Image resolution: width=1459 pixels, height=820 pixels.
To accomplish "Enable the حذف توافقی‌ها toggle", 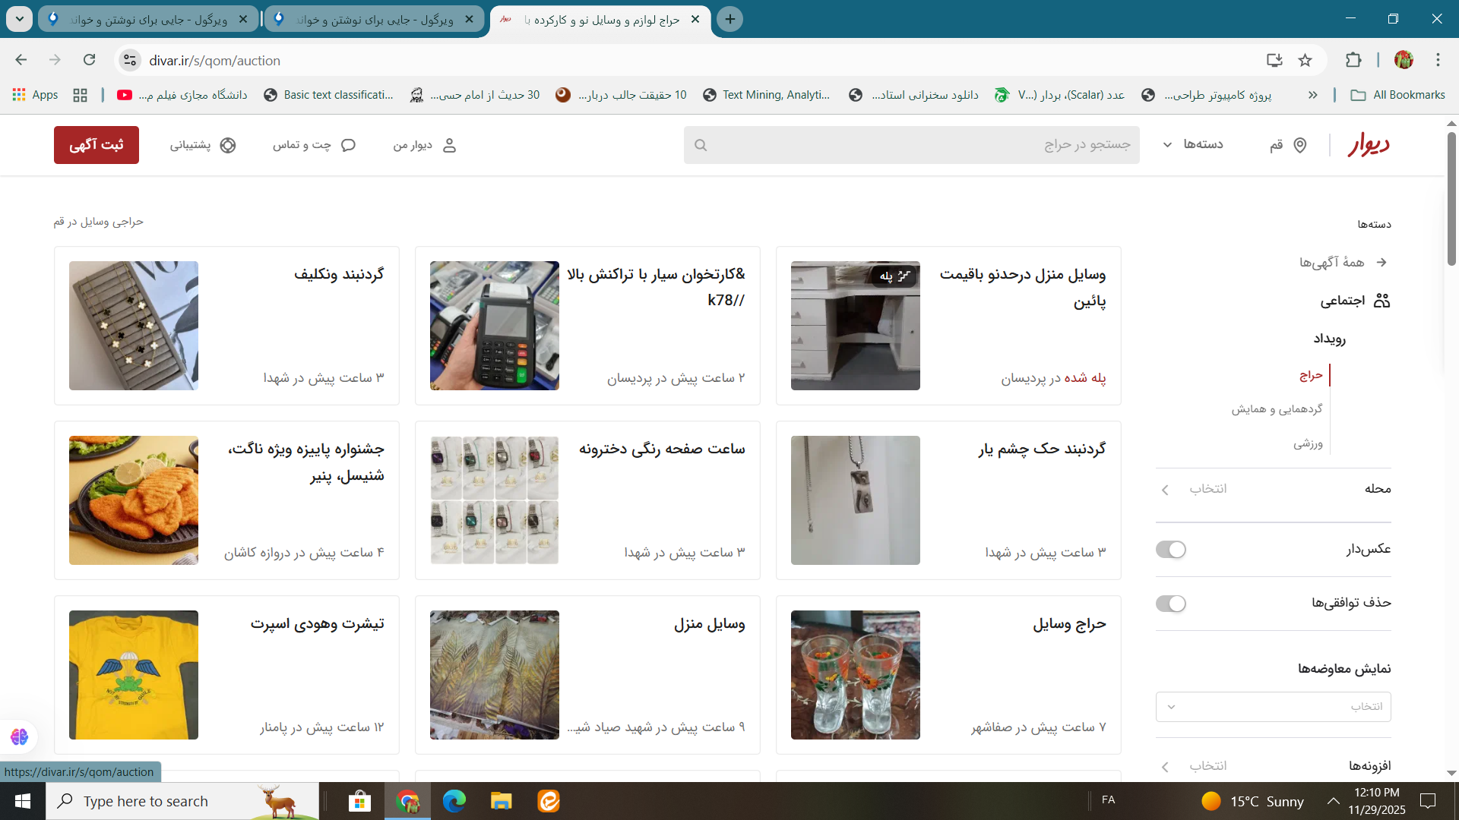I will click(1171, 604).
